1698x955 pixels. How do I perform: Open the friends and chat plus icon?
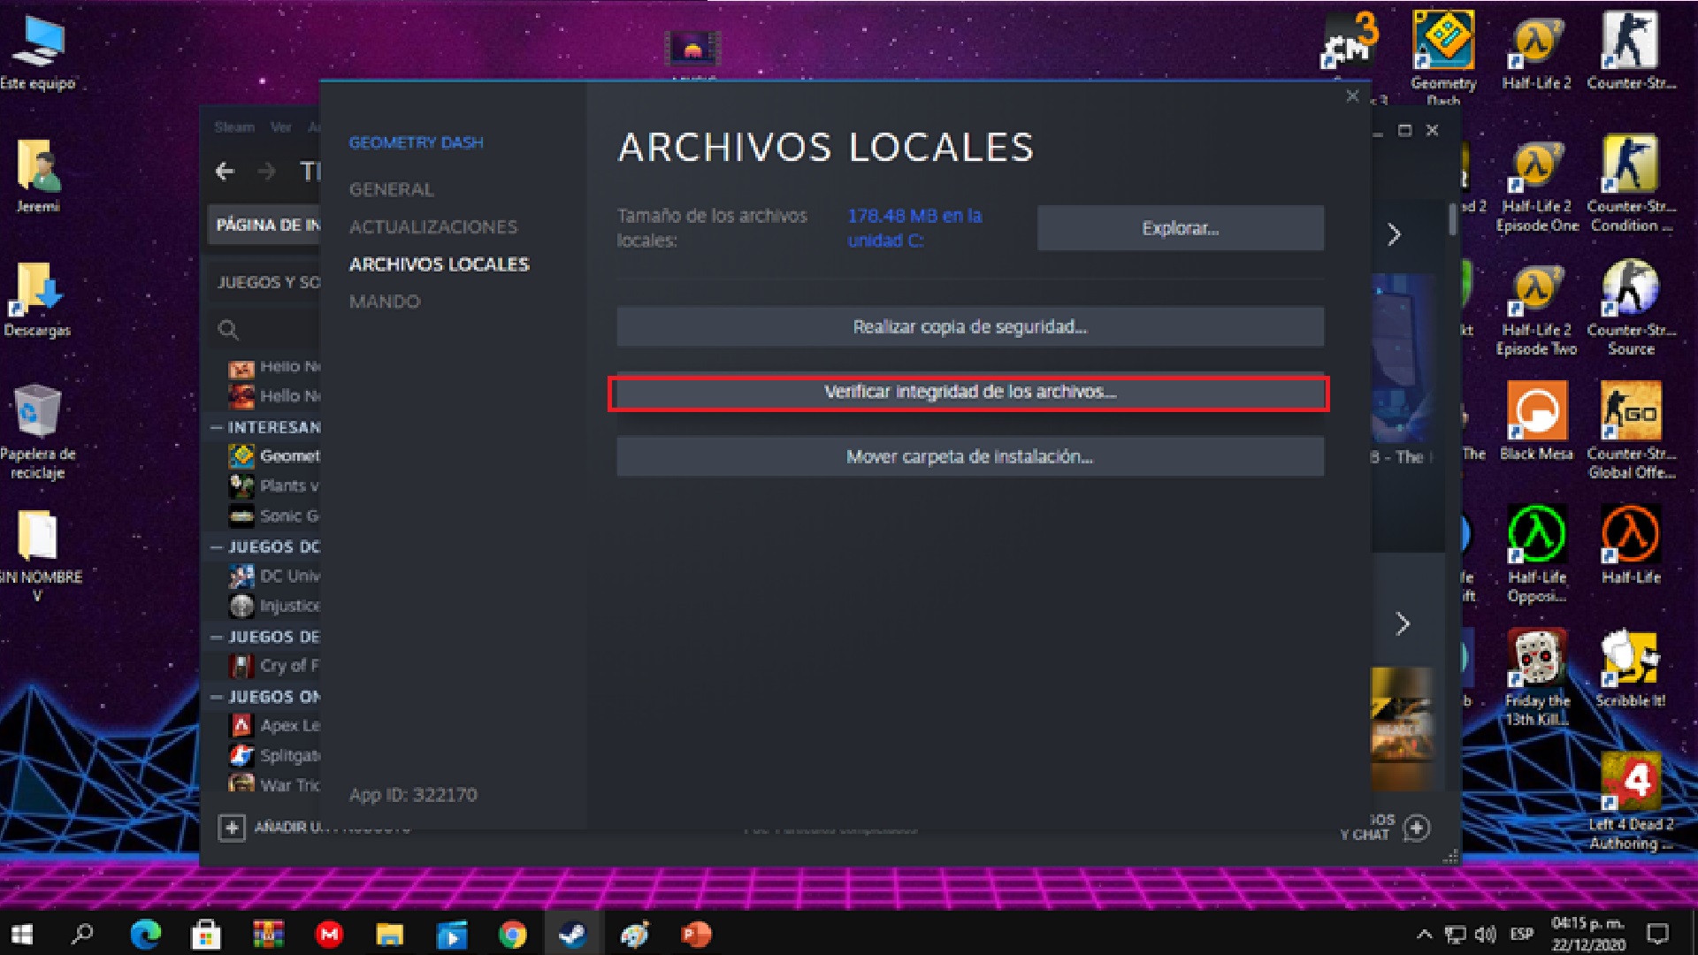click(x=1417, y=828)
